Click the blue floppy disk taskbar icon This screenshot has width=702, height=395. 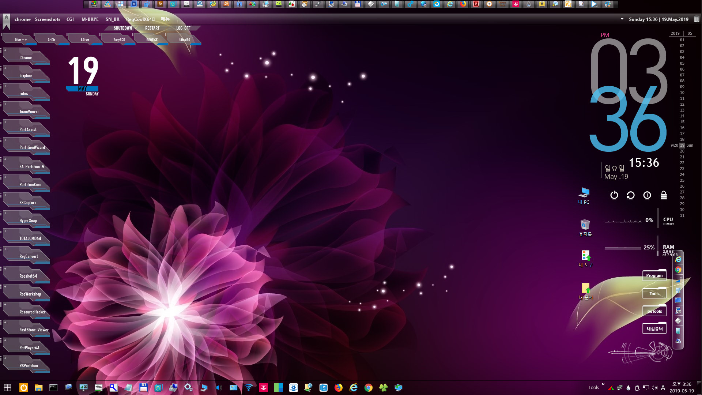click(x=143, y=388)
